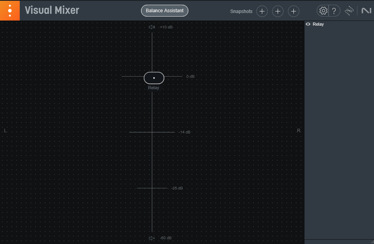Screen dimensions: 374x244
Task: Save a snapshot with the first plus icon
Action: point(262,11)
